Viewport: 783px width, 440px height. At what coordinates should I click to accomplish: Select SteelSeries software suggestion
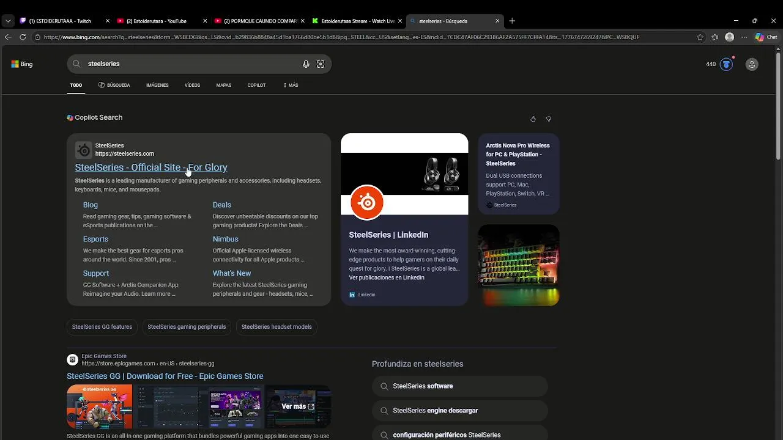click(459, 386)
